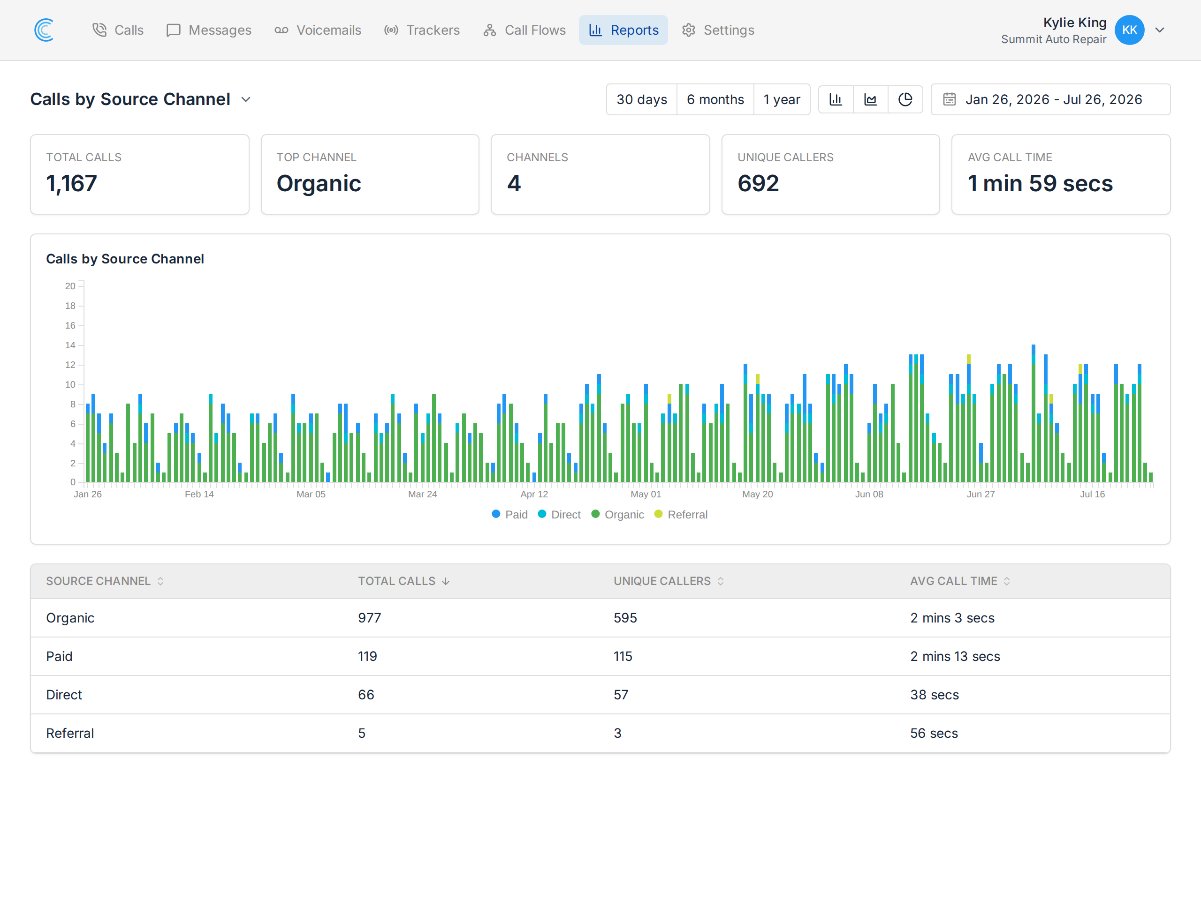Expand the user account menu chevron

click(x=1160, y=30)
